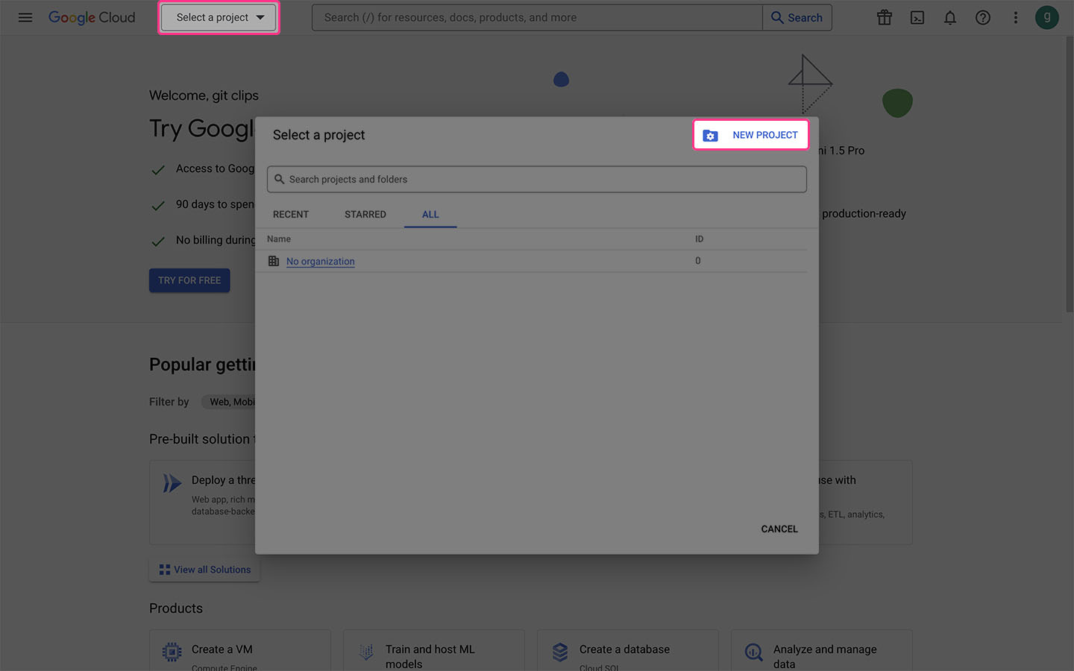The width and height of the screenshot is (1074, 671).
Task: Open the No organization link
Action: (x=320, y=261)
